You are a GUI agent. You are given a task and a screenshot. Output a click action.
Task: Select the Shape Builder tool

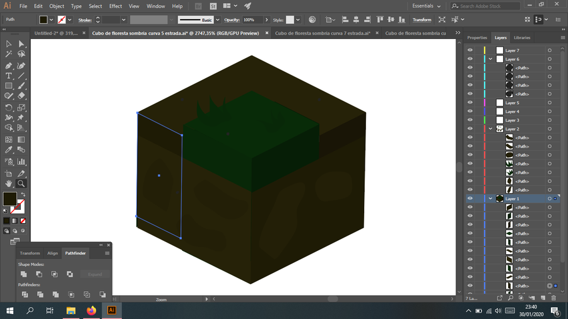click(8, 128)
